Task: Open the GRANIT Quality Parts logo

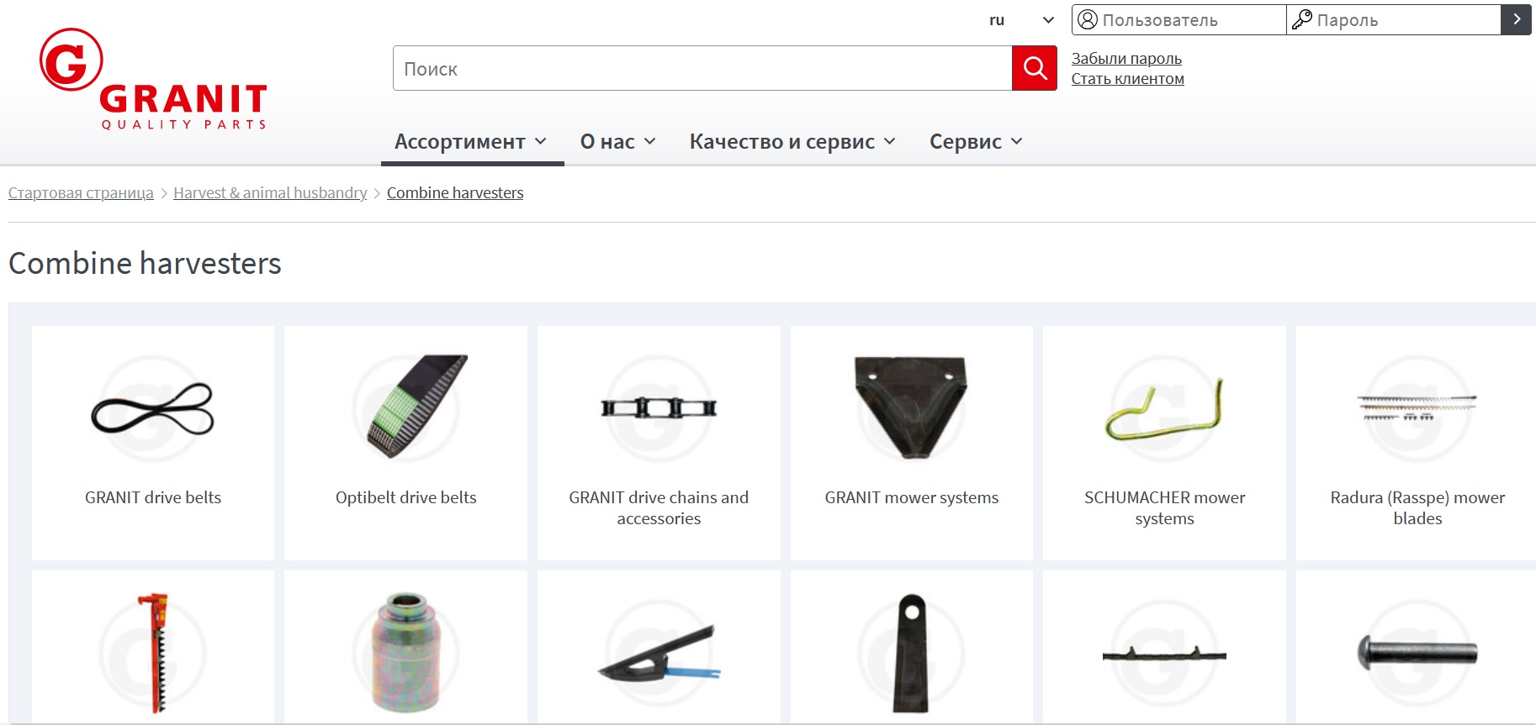Action: 153,80
